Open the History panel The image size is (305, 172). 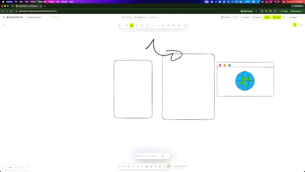257,17
